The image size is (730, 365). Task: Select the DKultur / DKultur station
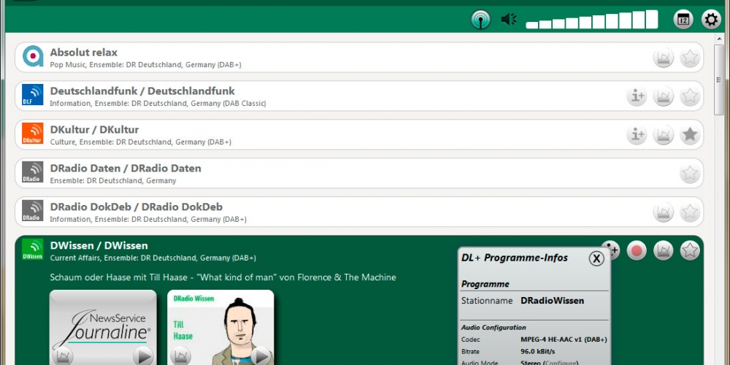tap(359, 135)
